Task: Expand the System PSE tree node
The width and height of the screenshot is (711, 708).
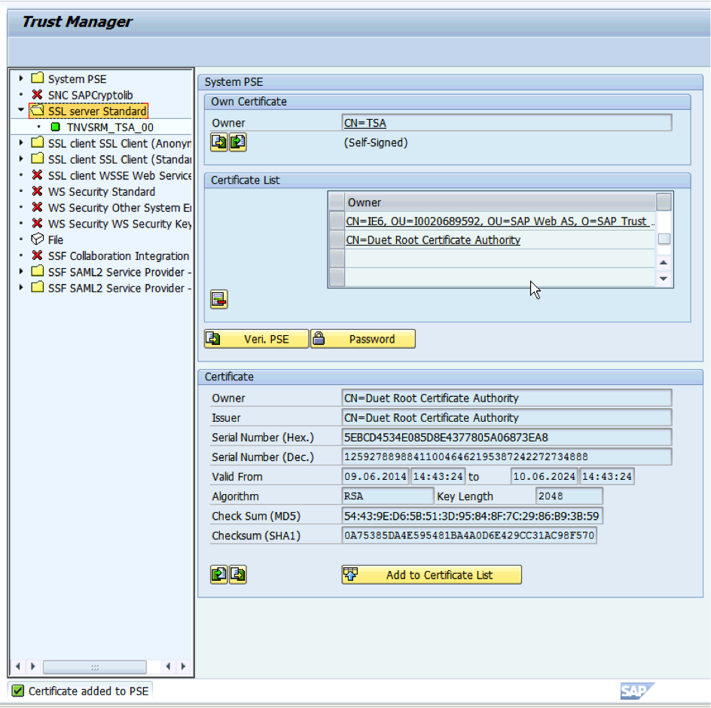Action: [21, 78]
